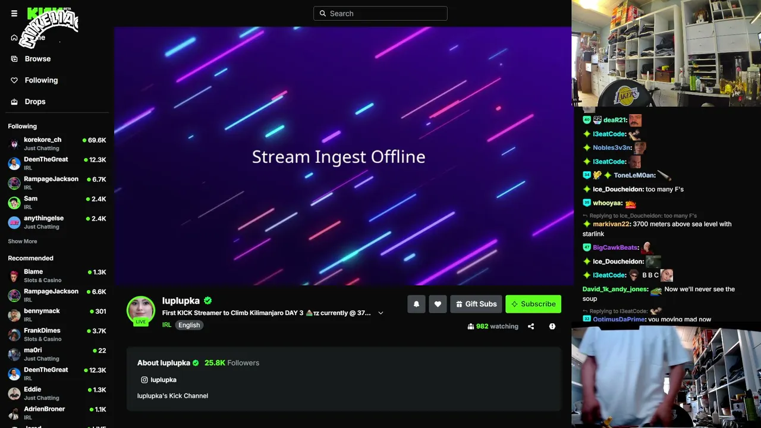Screen dimensions: 761x428
Task: Open Blame channel in Recommended
Action: [57, 276]
